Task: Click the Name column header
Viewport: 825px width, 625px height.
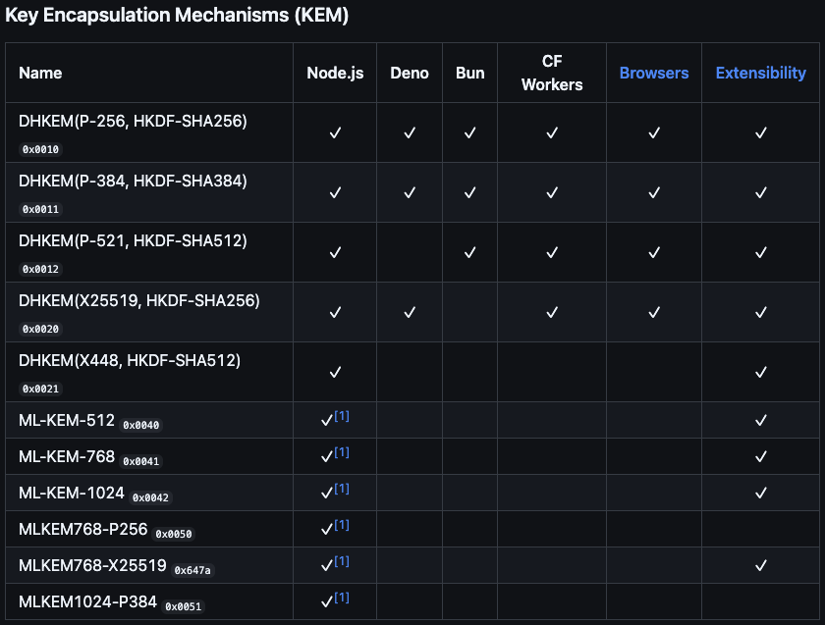Action: pyautogui.click(x=40, y=73)
